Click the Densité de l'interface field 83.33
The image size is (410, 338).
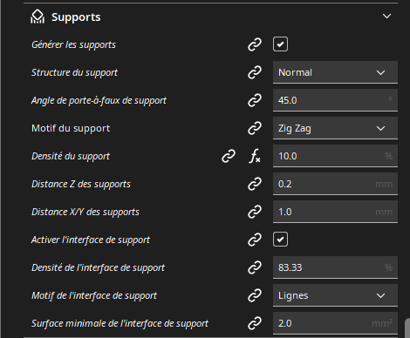[335, 267]
